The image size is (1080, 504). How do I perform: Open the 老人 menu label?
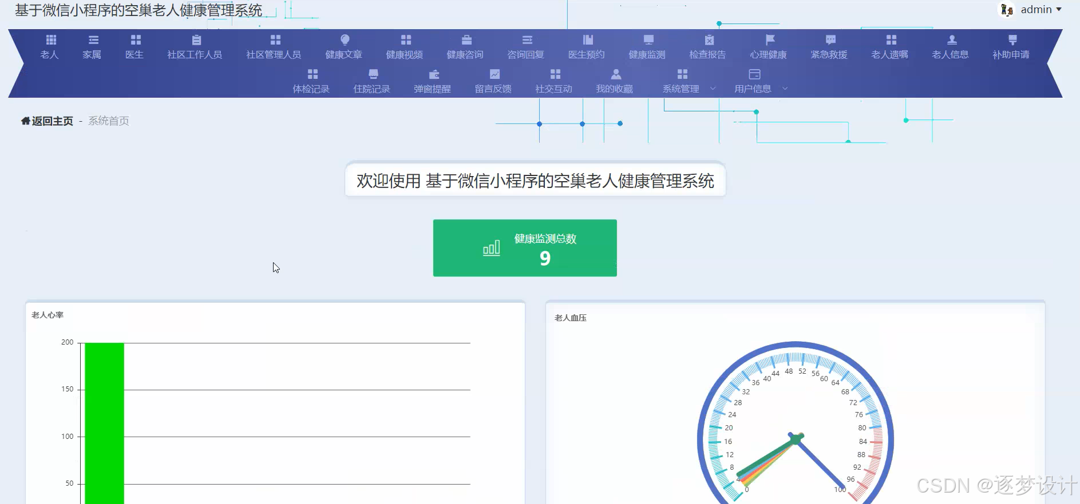[50, 55]
